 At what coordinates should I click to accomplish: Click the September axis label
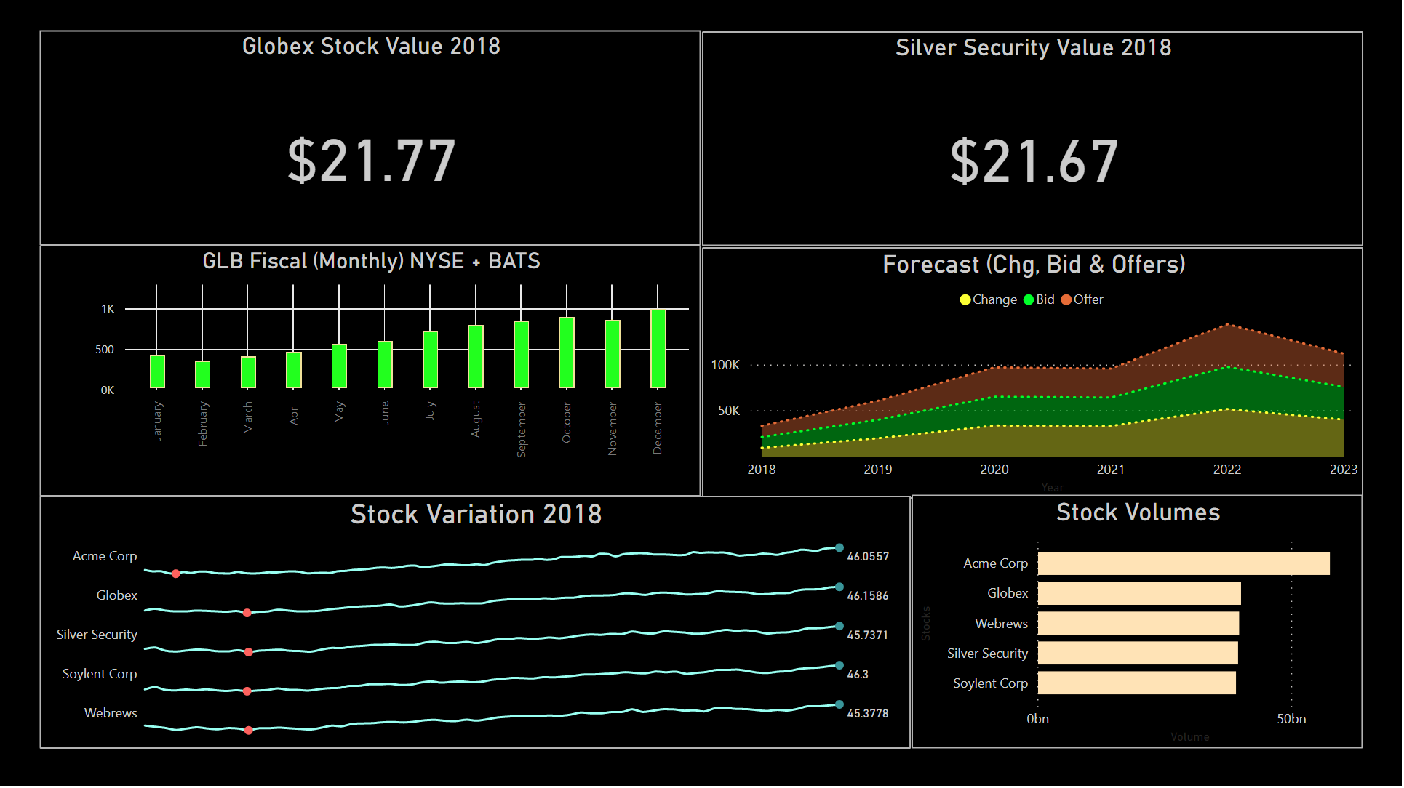coord(522,430)
